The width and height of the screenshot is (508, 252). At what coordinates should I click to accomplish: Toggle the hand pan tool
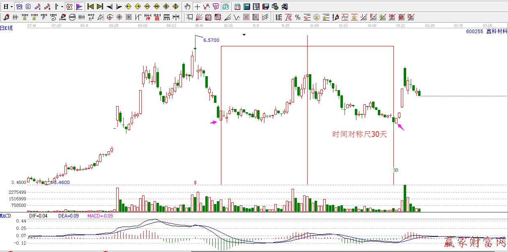pyautogui.click(x=188, y=7)
